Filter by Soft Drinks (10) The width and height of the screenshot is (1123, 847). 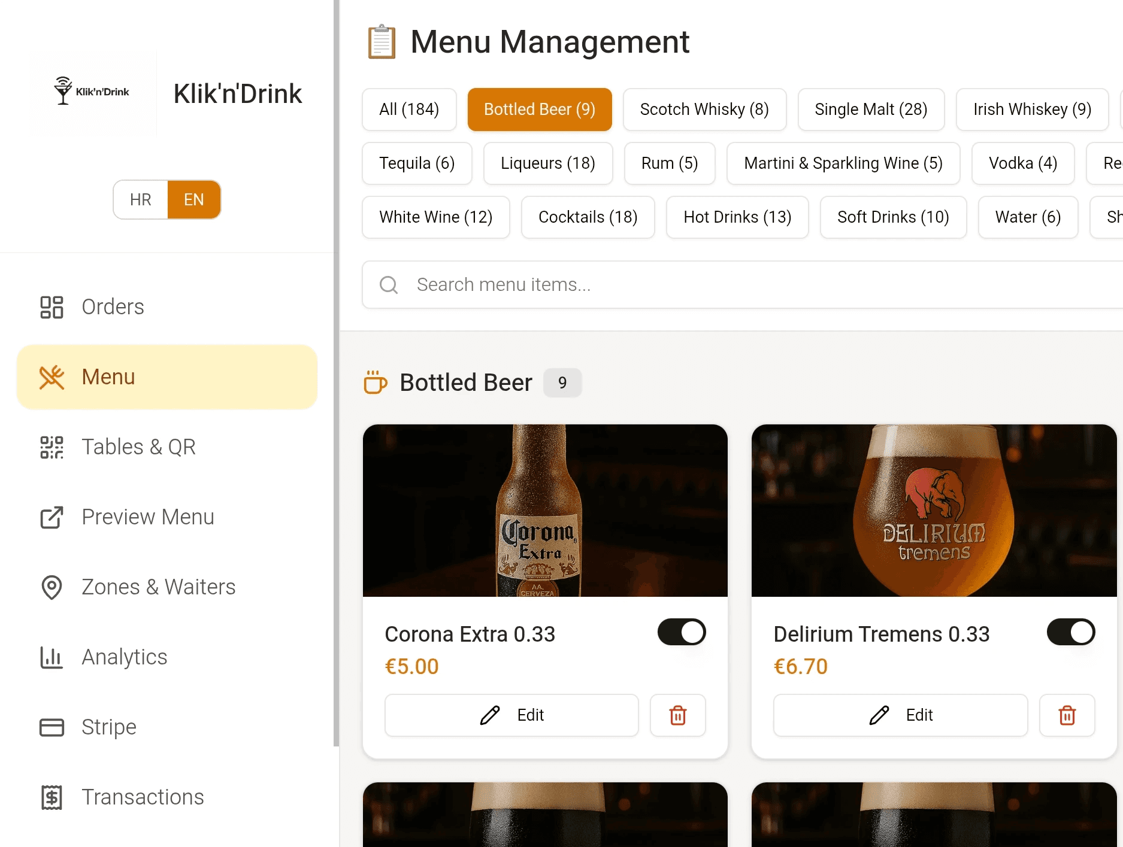(x=893, y=217)
